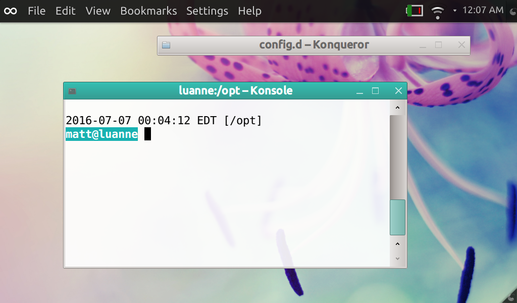The image size is (517, 303).
Task: Click the top scroll-up arrow in Konsole
Action: pos(397,108)
